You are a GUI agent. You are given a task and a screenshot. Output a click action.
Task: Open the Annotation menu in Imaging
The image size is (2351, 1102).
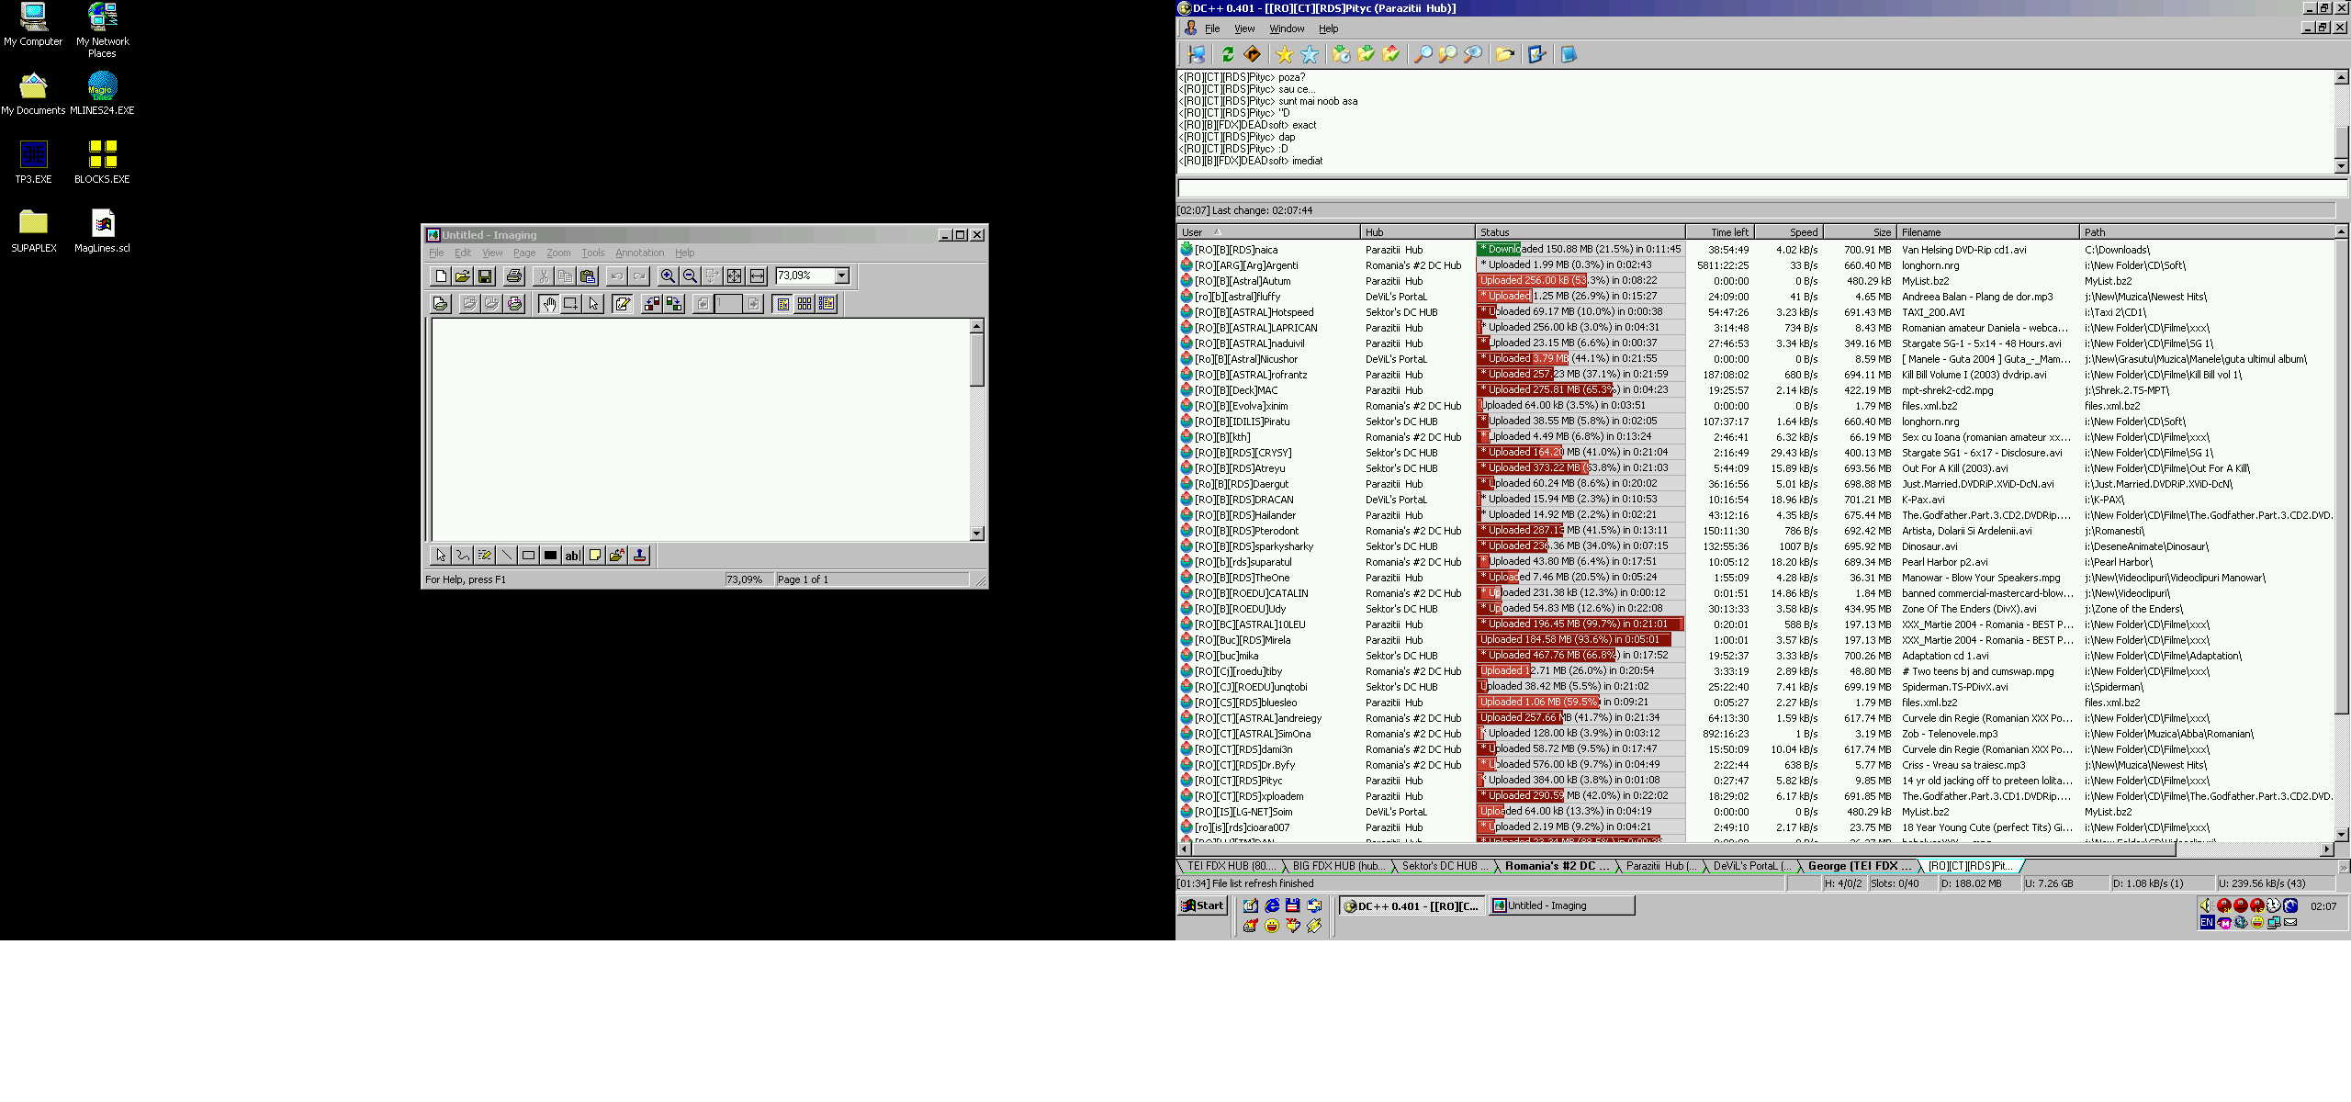pyautogui.click(x=639, y=253)
